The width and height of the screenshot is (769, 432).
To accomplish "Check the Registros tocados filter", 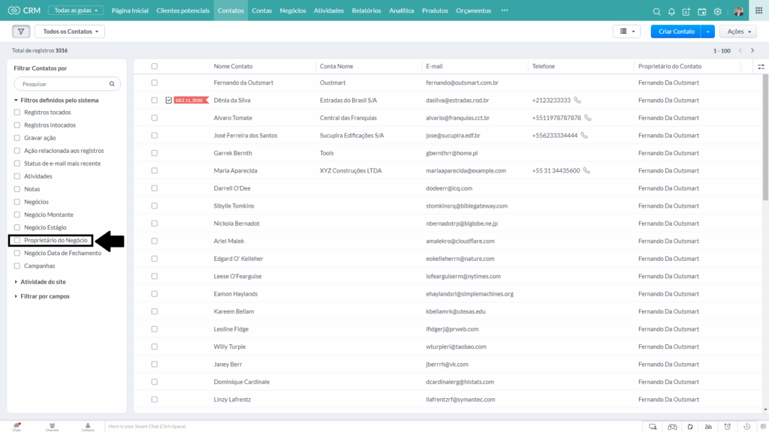I will click(17, 112).
